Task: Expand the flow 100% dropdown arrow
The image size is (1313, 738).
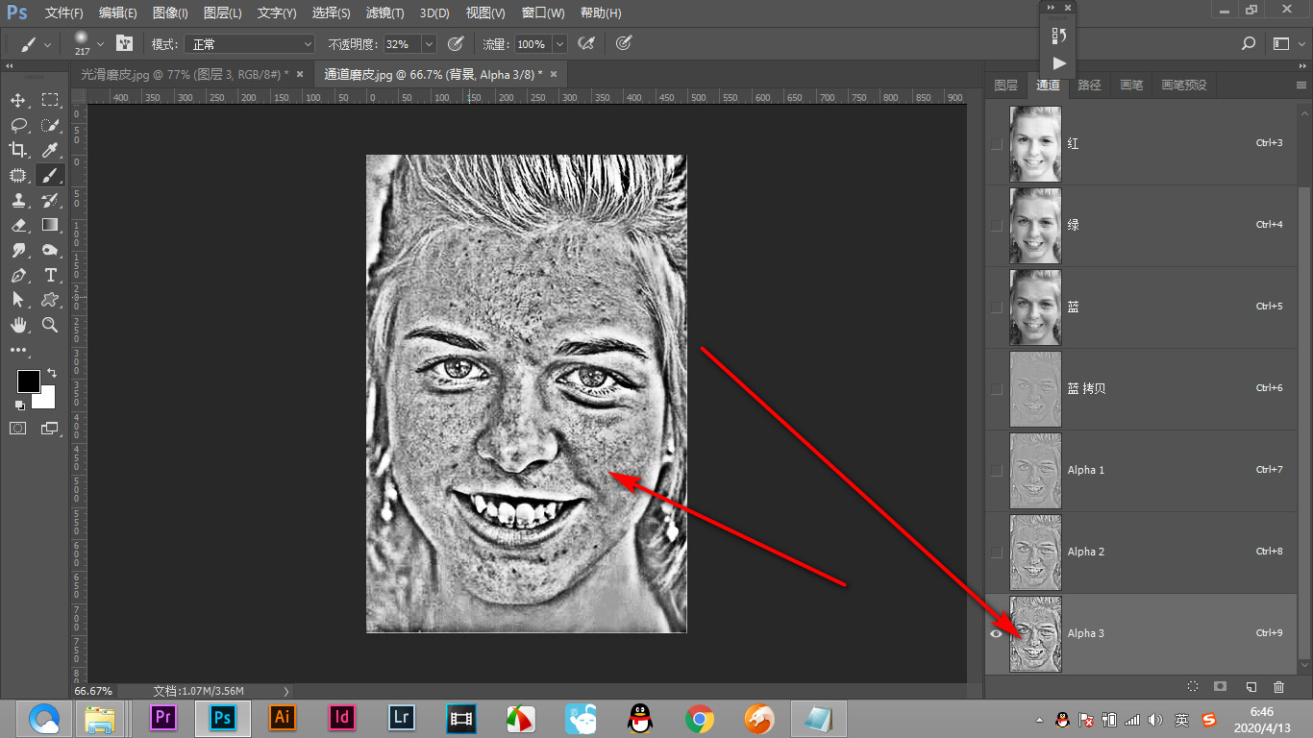Action: 559,44
